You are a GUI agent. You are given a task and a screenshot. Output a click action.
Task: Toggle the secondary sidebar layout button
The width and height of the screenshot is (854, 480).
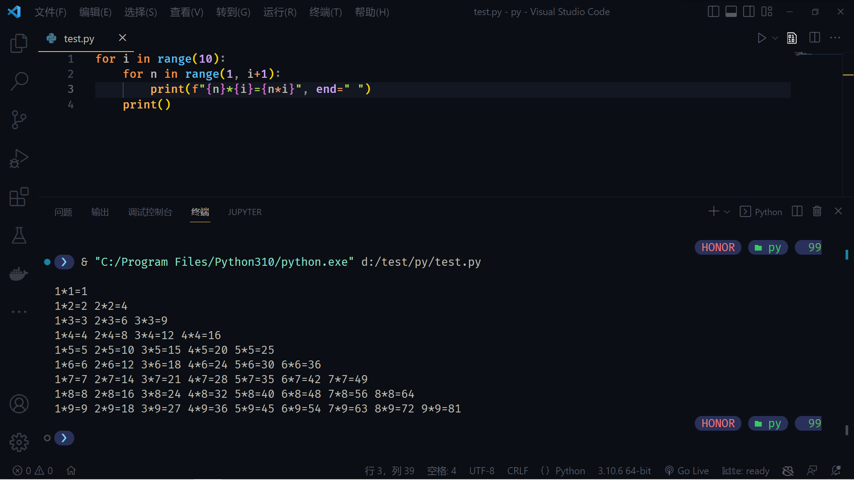point(749,12)
